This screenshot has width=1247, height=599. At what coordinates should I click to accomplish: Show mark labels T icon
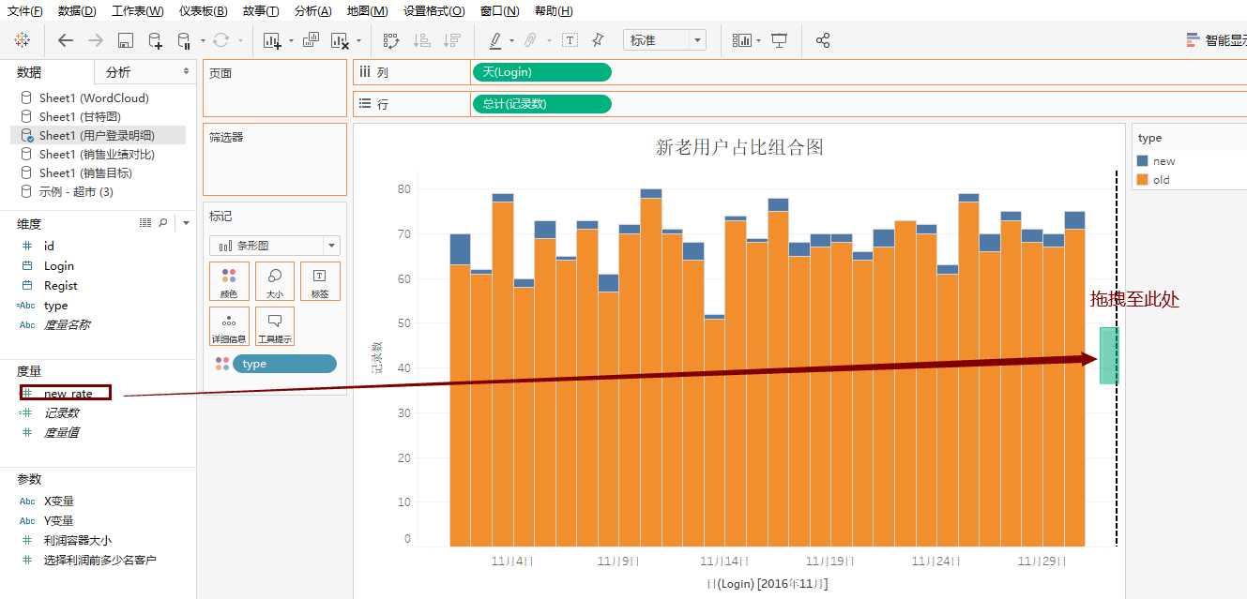[570, 40]
